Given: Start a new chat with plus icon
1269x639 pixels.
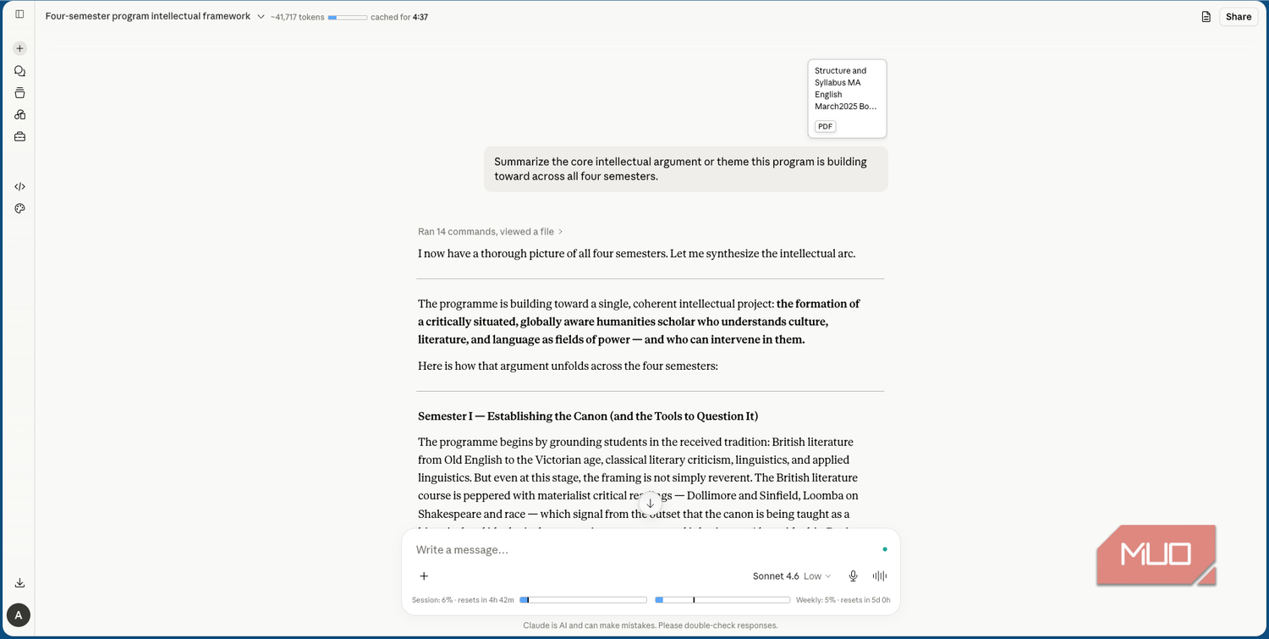Looking at the screenshot, I should point(19,48).
